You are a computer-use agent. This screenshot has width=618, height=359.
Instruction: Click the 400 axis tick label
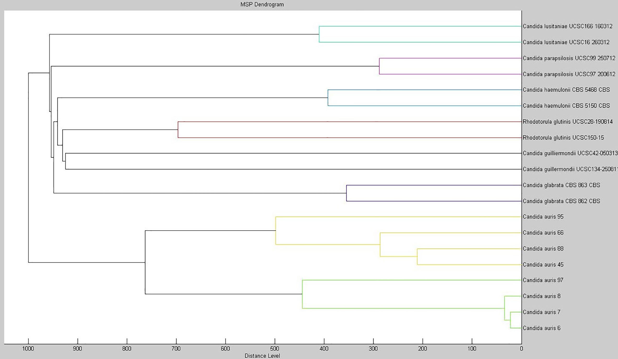coord(324,349)
